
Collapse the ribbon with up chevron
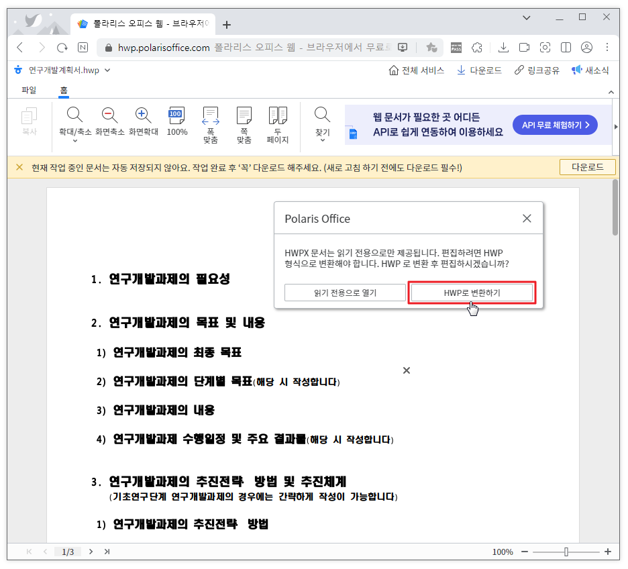click(611, 92)
